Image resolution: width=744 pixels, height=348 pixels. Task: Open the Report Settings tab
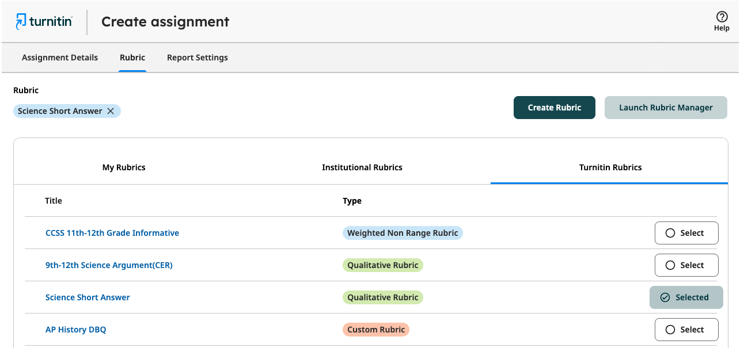click(x=198, y=58)
